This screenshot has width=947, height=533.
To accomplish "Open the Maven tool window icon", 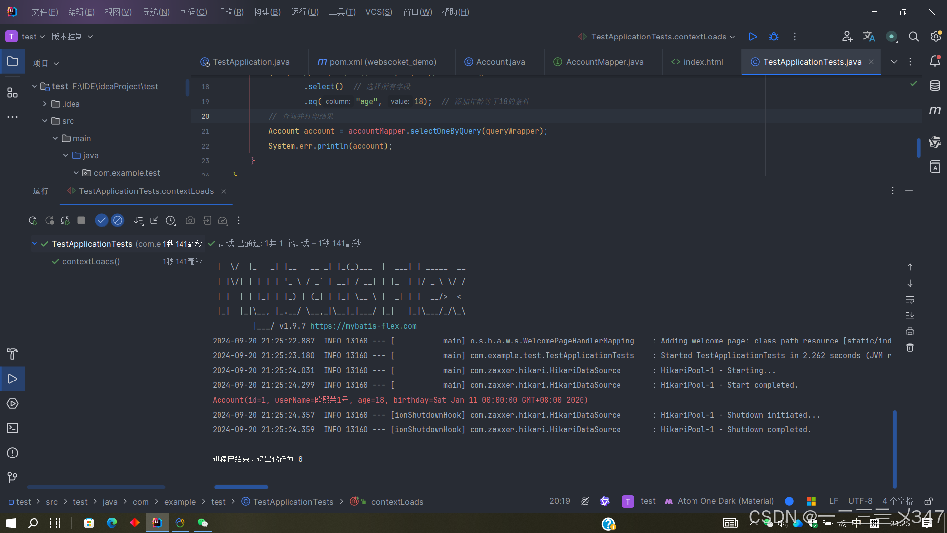I will pyautogui.click(x=935, y=111).
